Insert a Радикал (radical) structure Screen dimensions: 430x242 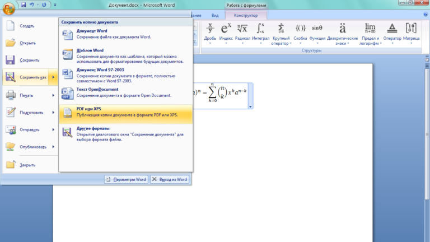click(x=242, y=34)
